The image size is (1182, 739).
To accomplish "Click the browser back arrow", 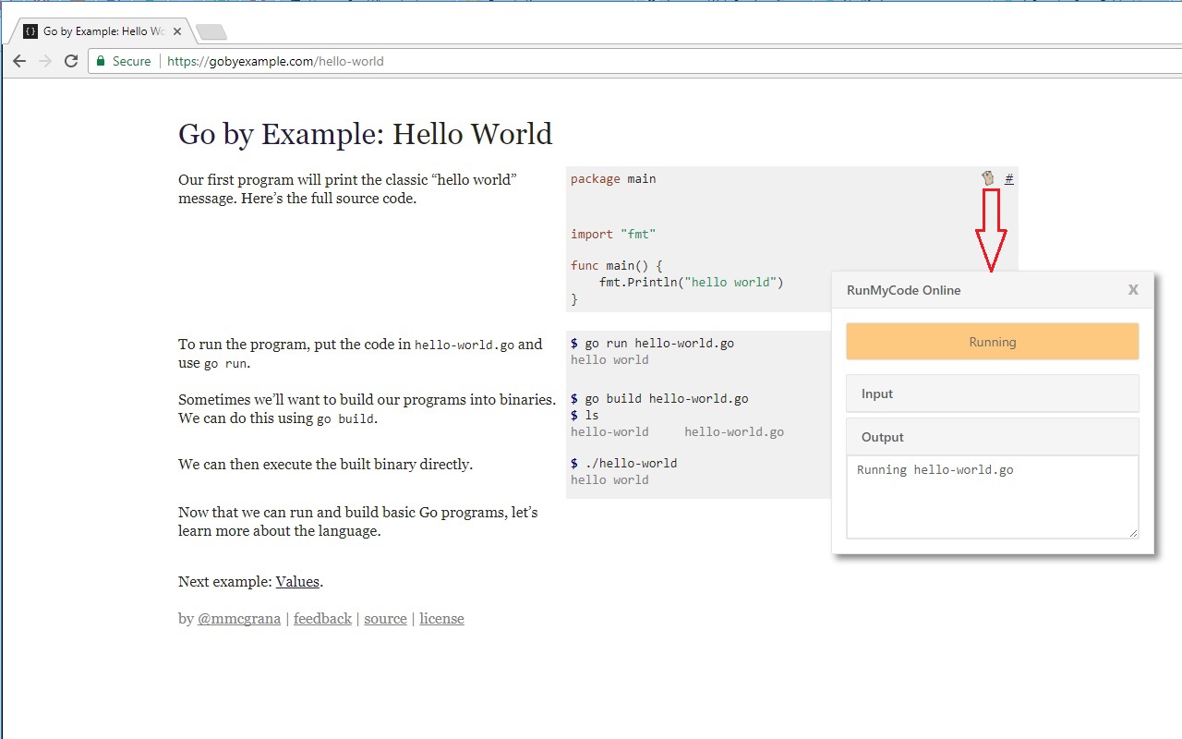I will 19,61.
